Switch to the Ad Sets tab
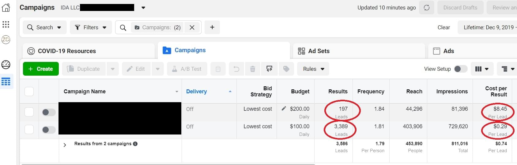517x165 pixels. tap(319, 51)
